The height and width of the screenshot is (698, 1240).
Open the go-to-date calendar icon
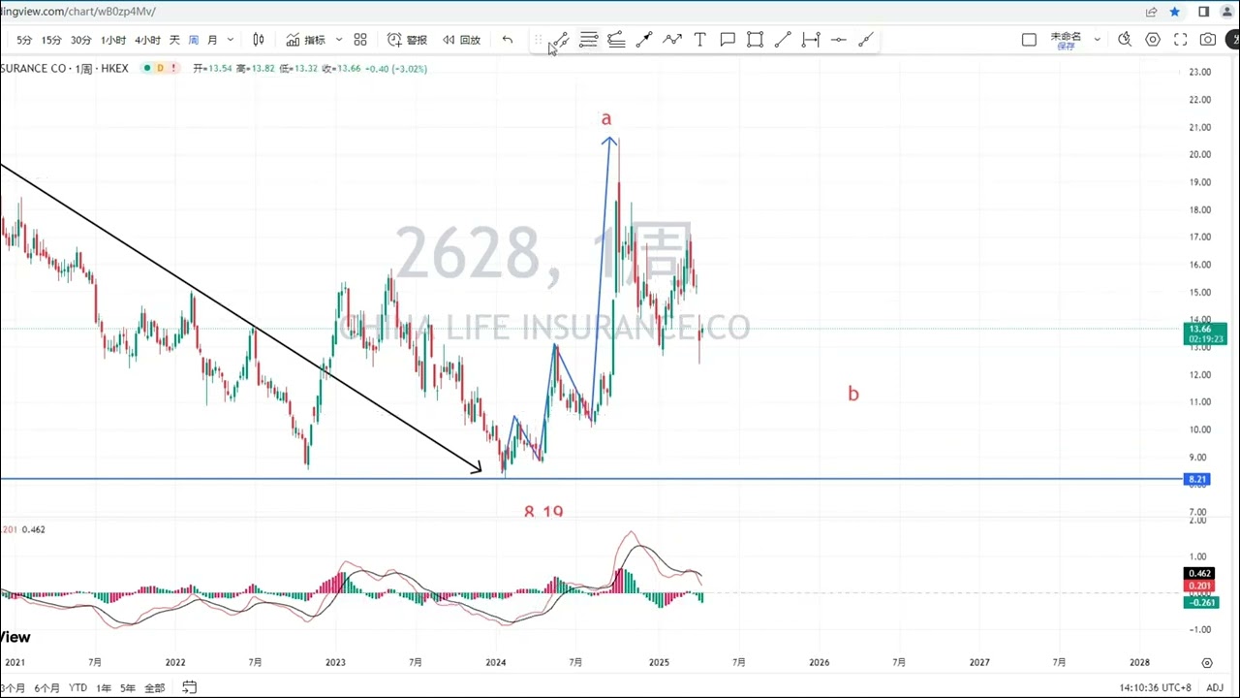[x=189, y=687]
